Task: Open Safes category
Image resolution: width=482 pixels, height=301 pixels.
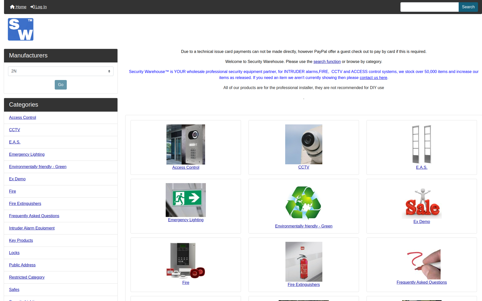Action: (x=14, y=289)
